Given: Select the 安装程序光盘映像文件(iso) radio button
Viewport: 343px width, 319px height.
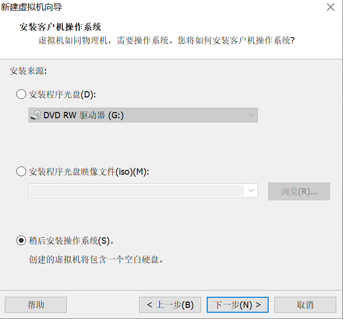Looking at the screenshot, I should tap(21, 171).
